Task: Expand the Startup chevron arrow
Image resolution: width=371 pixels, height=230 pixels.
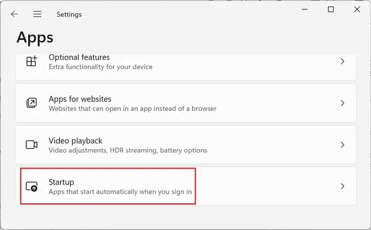Action: 342,186
